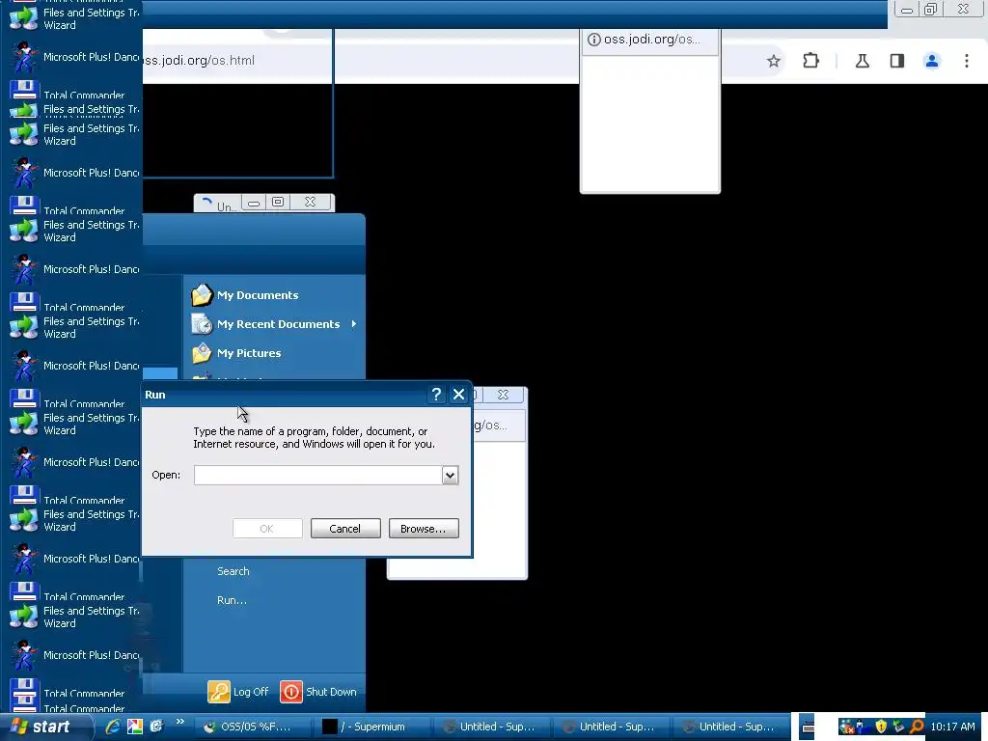Open My Pictures from the Start menu
This screenshot has height=741, width=988.
click(x=249, y=353)
